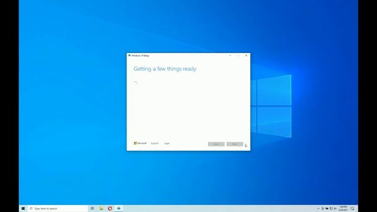Select the Windows 10 Setup taskbar icon
The width and height of the screenshot is (377, 212).
tap(119, 208)
